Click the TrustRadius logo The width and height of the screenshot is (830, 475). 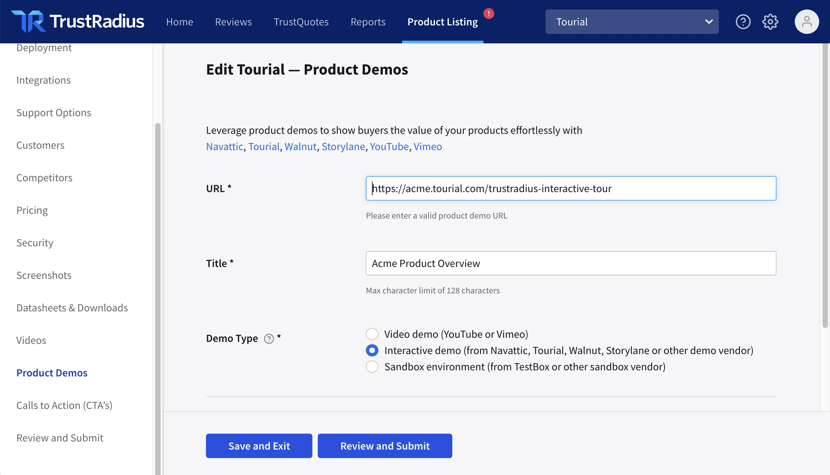[x=78, y=22]
